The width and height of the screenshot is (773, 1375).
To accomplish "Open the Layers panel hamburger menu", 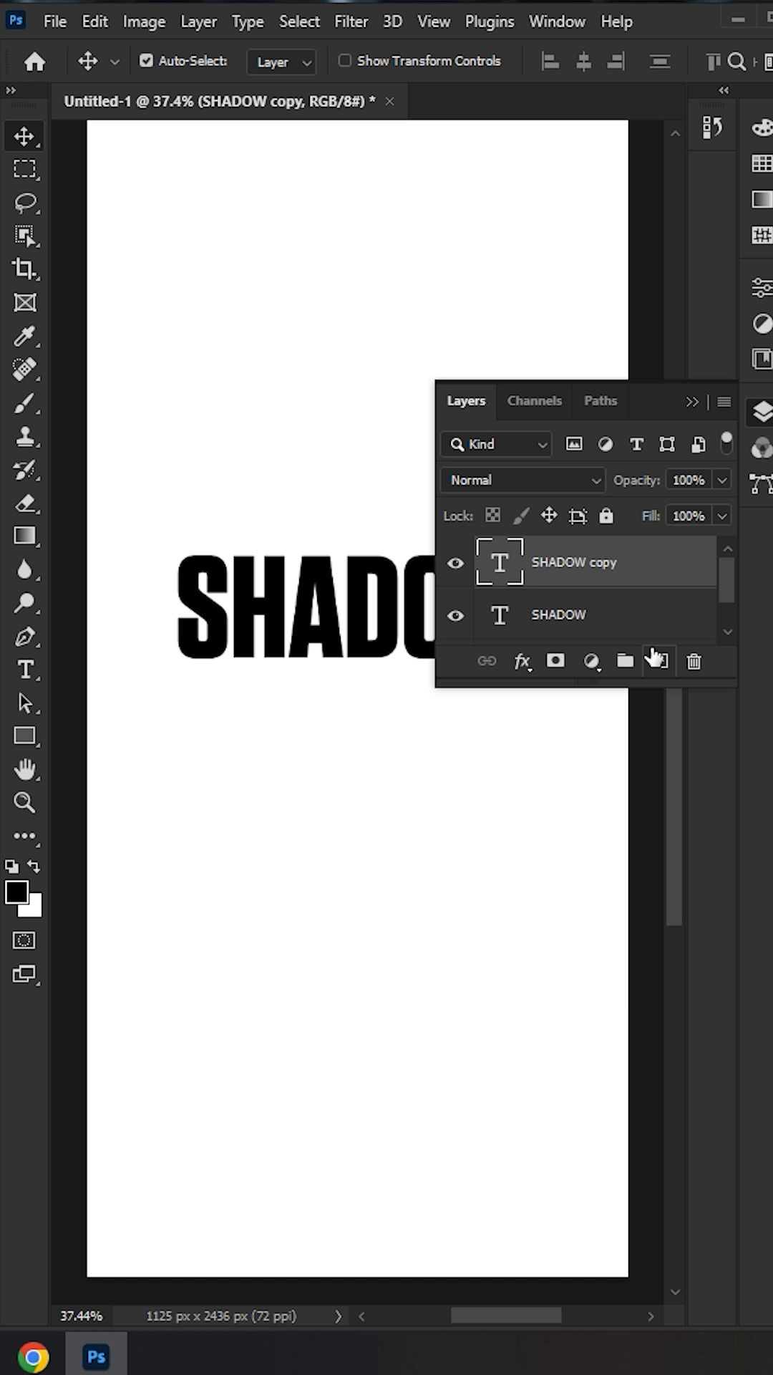I will [724, 402].
